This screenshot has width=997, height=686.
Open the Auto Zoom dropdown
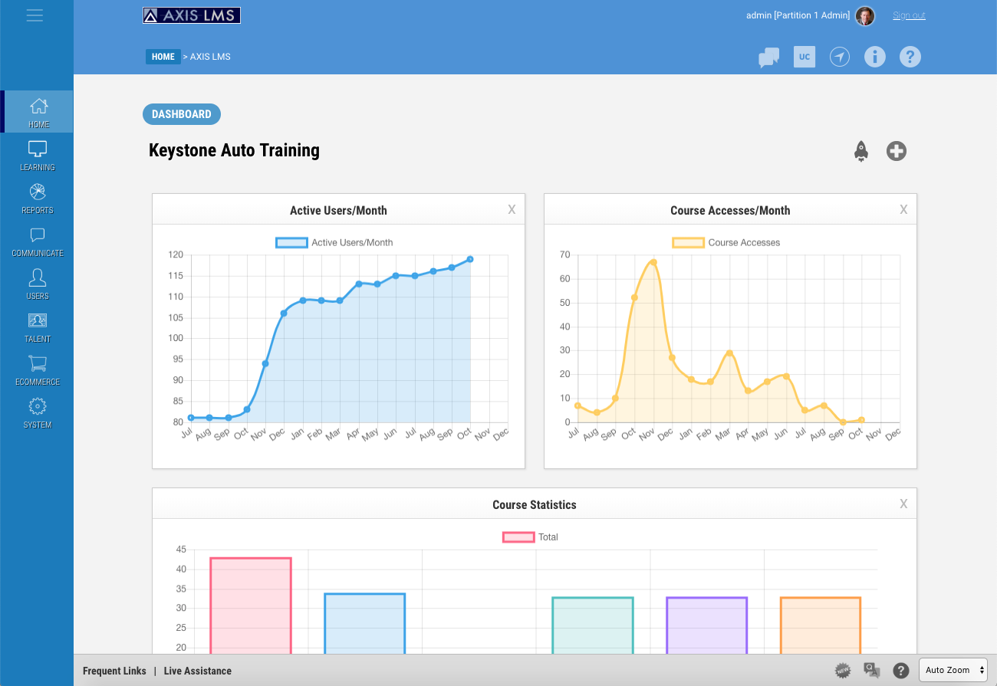953,670
